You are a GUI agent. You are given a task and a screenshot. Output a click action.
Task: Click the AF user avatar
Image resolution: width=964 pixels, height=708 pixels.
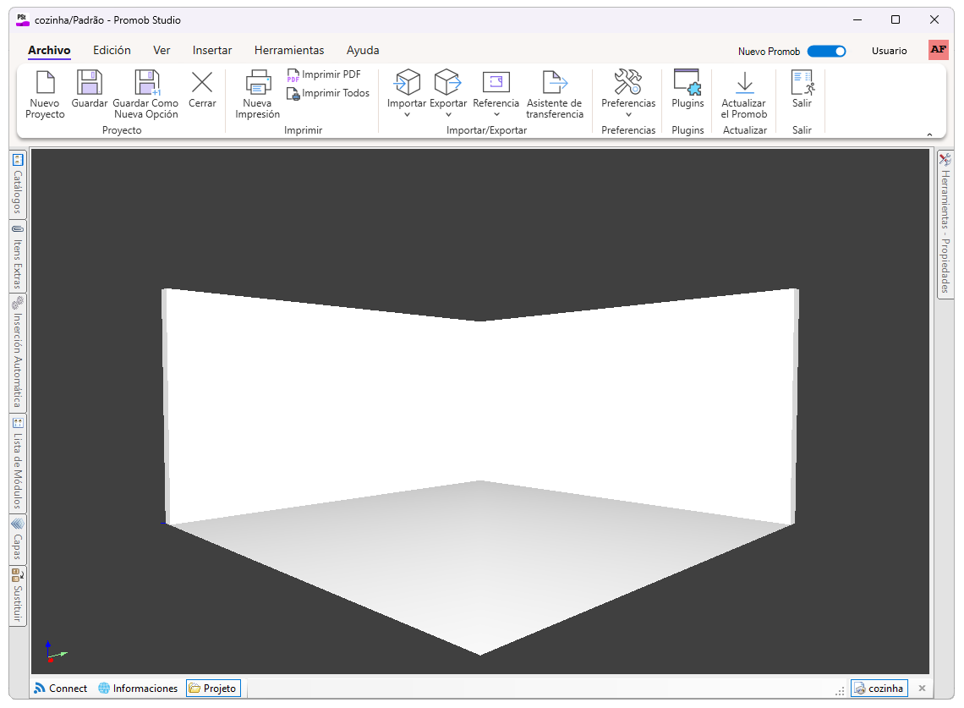coord(938,51)
